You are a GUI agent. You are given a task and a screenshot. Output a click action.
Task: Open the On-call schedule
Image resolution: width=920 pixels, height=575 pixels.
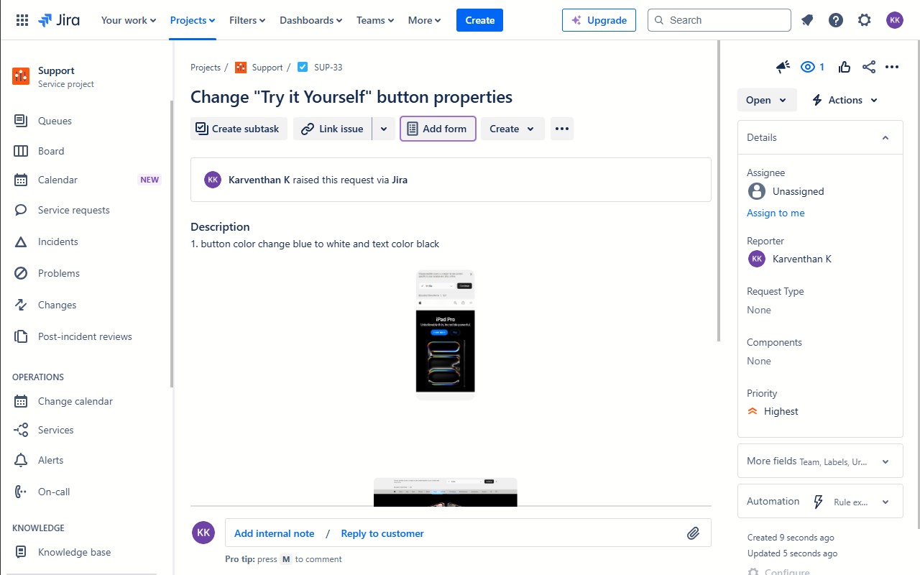pyautogui.click(x=54, y=492)
